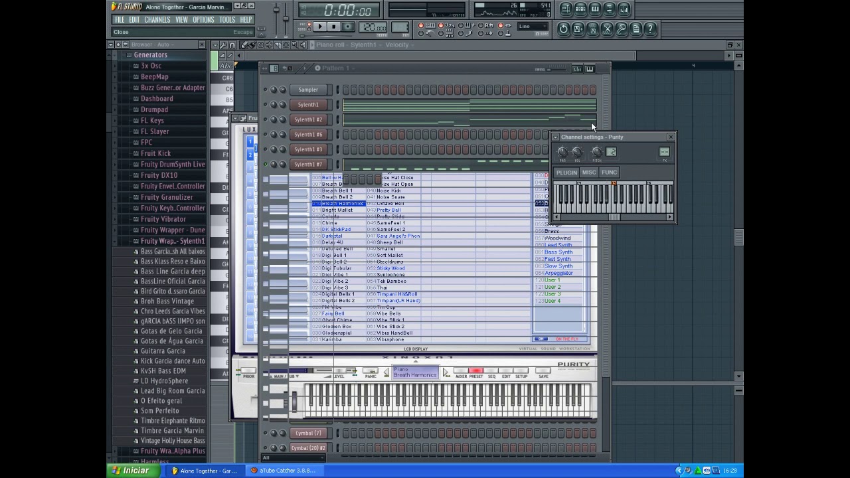
Task: Switch to PLUGIN tab in Channel settings
Action: click(566, 173)
